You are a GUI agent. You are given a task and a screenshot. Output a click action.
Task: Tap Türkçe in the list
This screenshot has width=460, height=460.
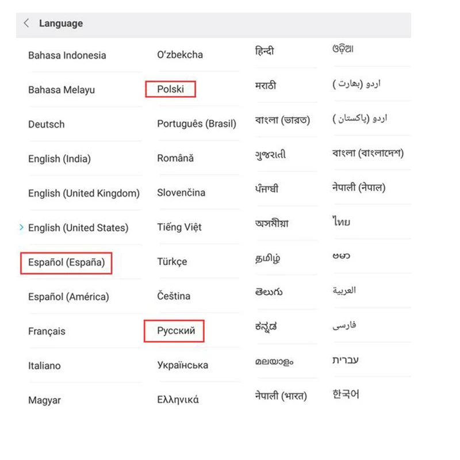(x=172, y=262)
